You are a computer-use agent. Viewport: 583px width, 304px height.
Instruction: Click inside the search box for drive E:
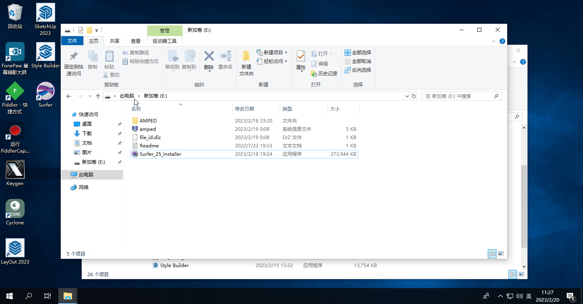[456, 96]
